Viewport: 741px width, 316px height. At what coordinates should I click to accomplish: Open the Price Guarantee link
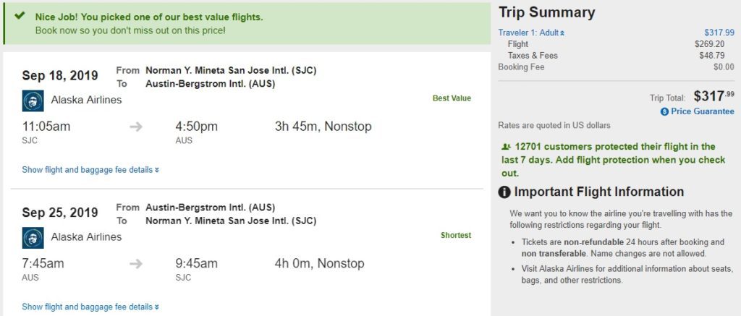pos(702,111)
